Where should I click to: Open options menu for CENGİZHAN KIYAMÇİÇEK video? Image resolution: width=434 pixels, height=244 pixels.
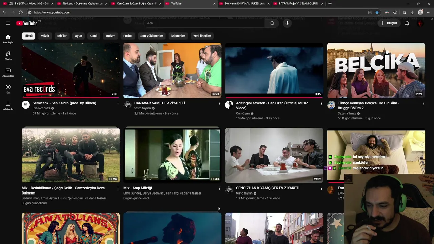click(321, 188)
